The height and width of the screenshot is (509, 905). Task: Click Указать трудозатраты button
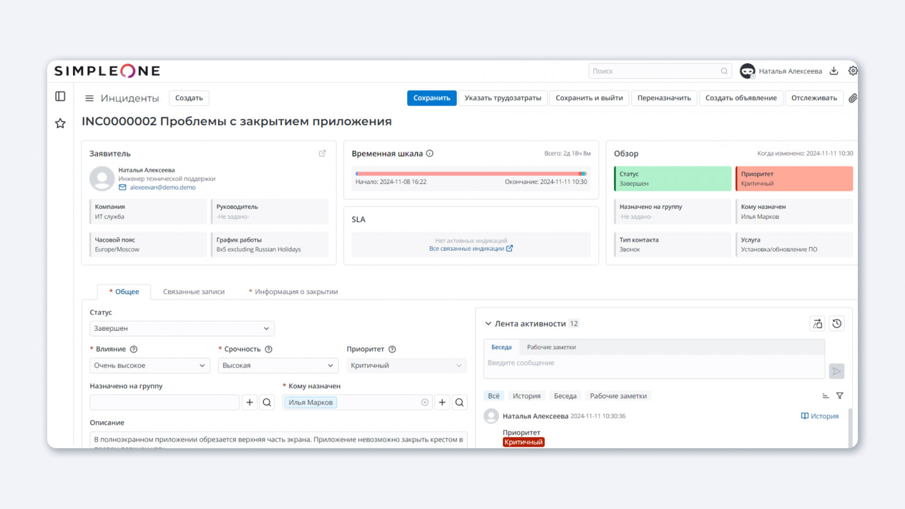click(x=503, y=98)
